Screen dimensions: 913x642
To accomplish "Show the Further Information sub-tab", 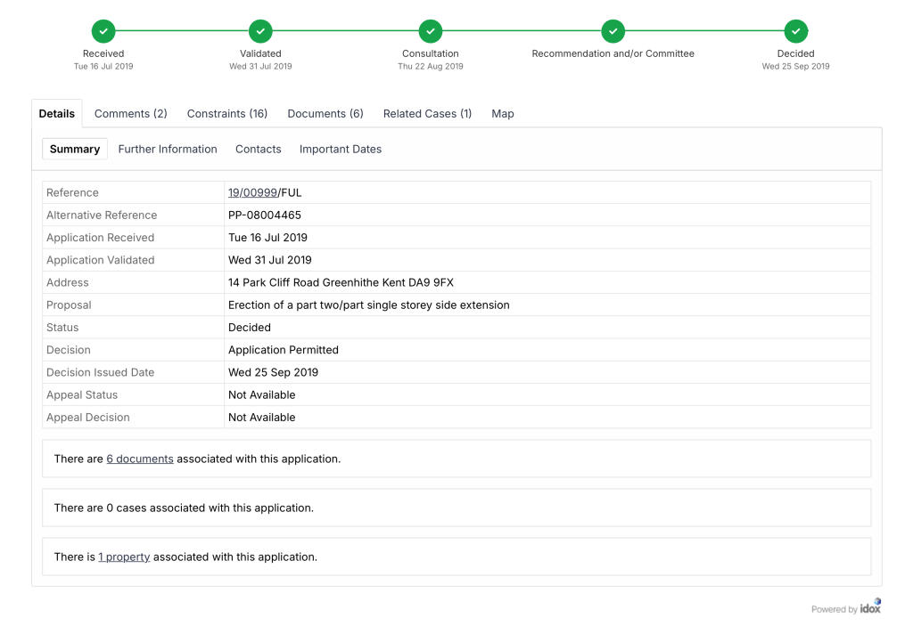I will [168, 150].
